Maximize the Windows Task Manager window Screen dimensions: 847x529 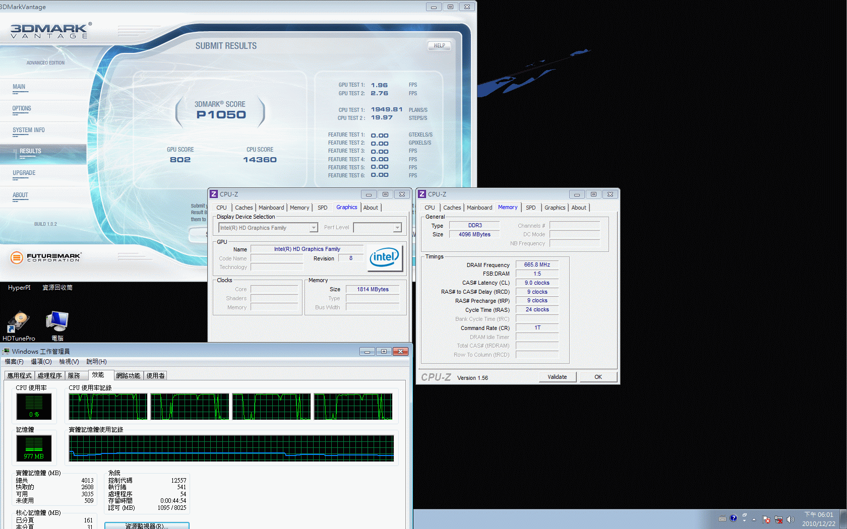(384, 351)
